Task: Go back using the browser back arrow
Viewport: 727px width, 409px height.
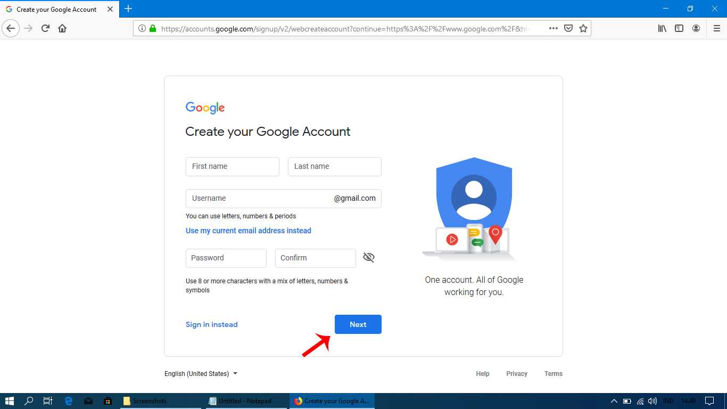Action: tap(11, 28)
